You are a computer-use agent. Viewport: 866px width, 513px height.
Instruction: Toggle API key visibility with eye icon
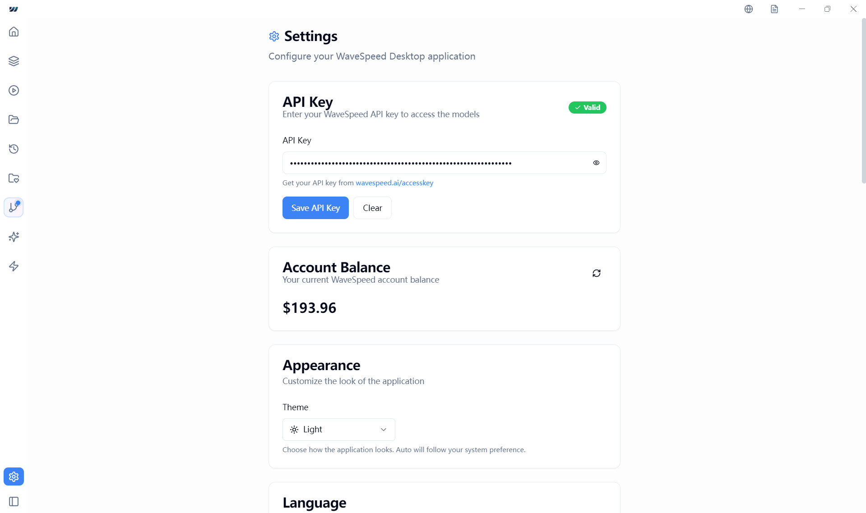pyautogui.click(x=596, y=163)
